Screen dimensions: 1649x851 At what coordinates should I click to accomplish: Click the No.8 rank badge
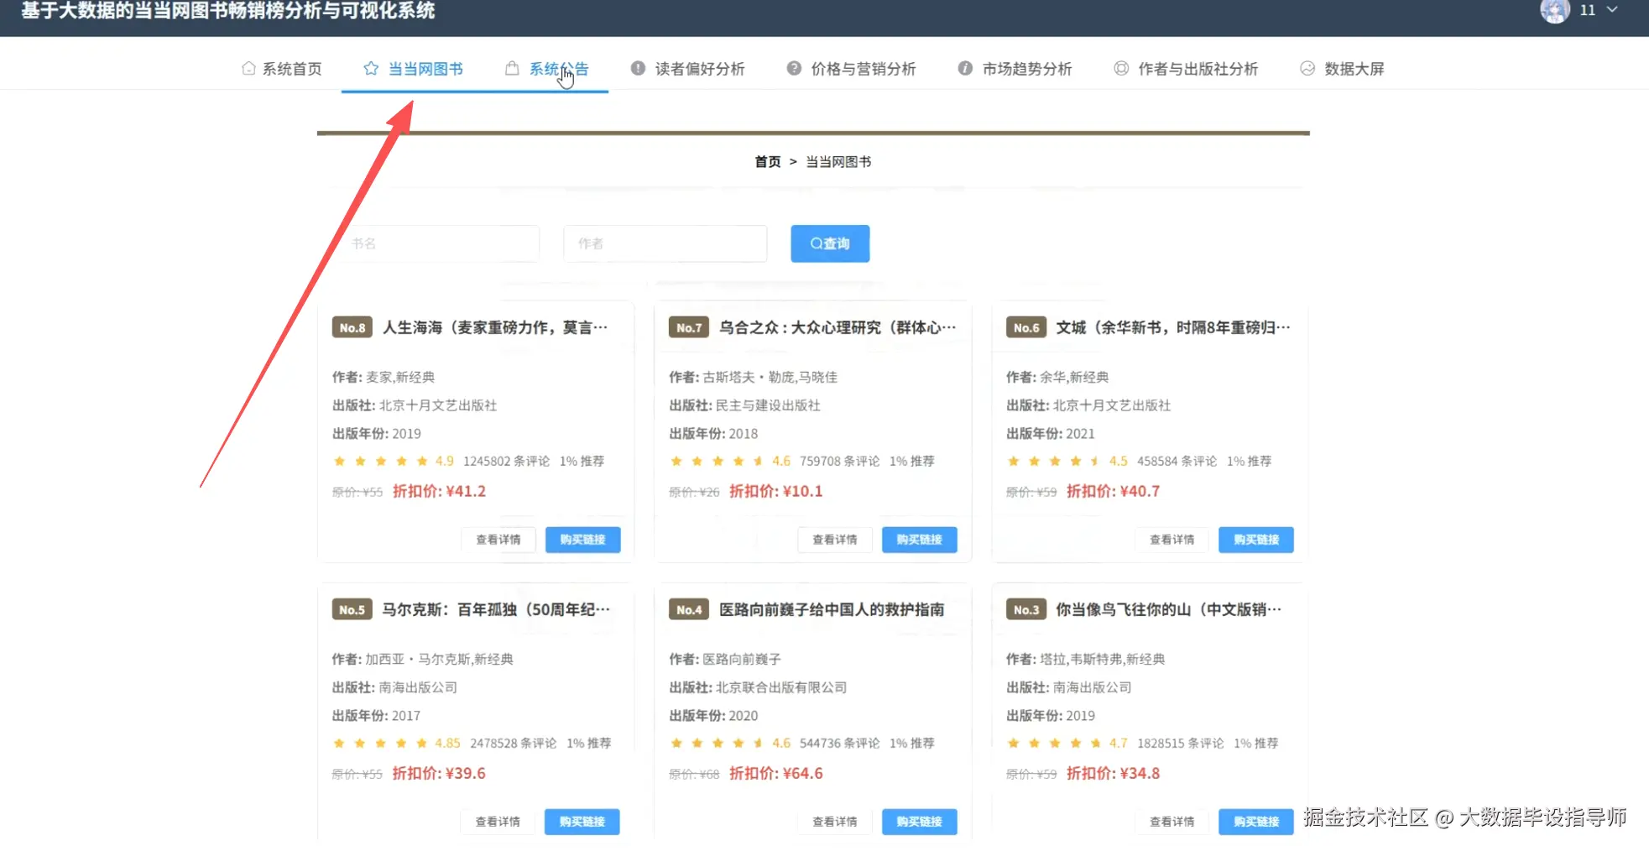(352, 327)
